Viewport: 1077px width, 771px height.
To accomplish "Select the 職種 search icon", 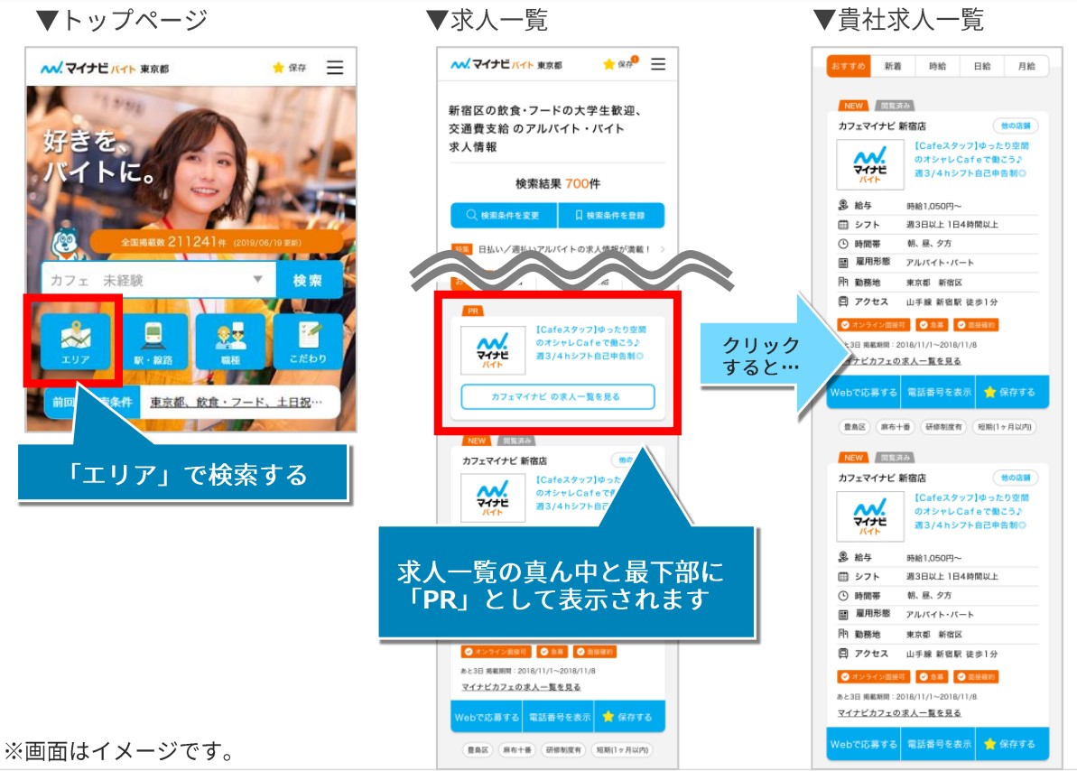I will [x=231, y=341].
